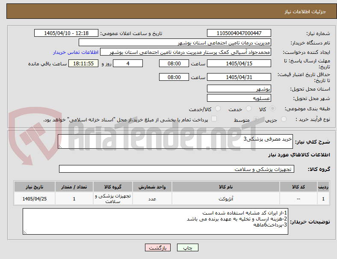Click the بازگشت (back) button
The height and width of the screenshot is (259, 337).
coord(157,247)
